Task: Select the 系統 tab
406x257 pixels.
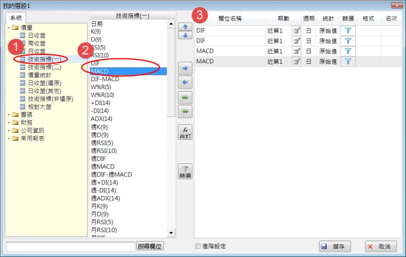Action: coord(17,18)
